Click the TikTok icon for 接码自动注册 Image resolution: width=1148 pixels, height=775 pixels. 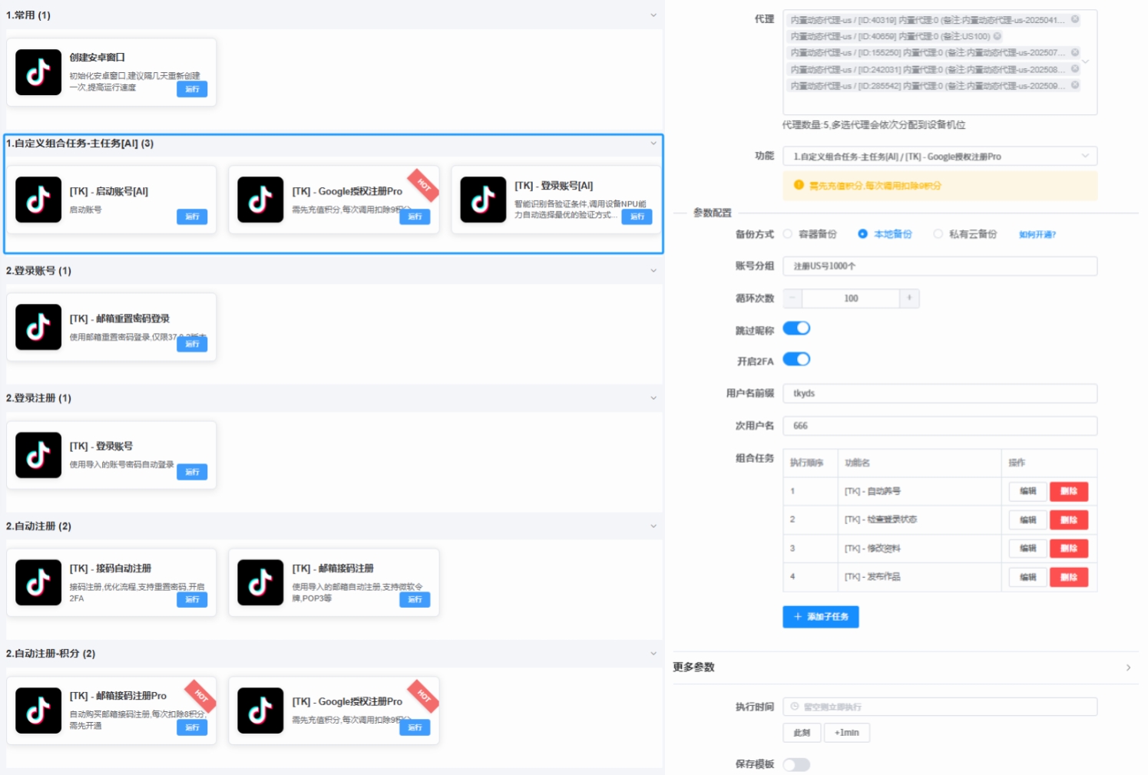pyautogui.click(x=38, y=582)
